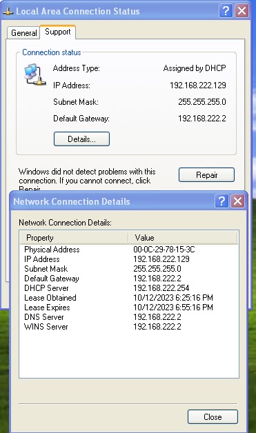Select the Subnet Mask row in details list

click(x=129, y=269)
